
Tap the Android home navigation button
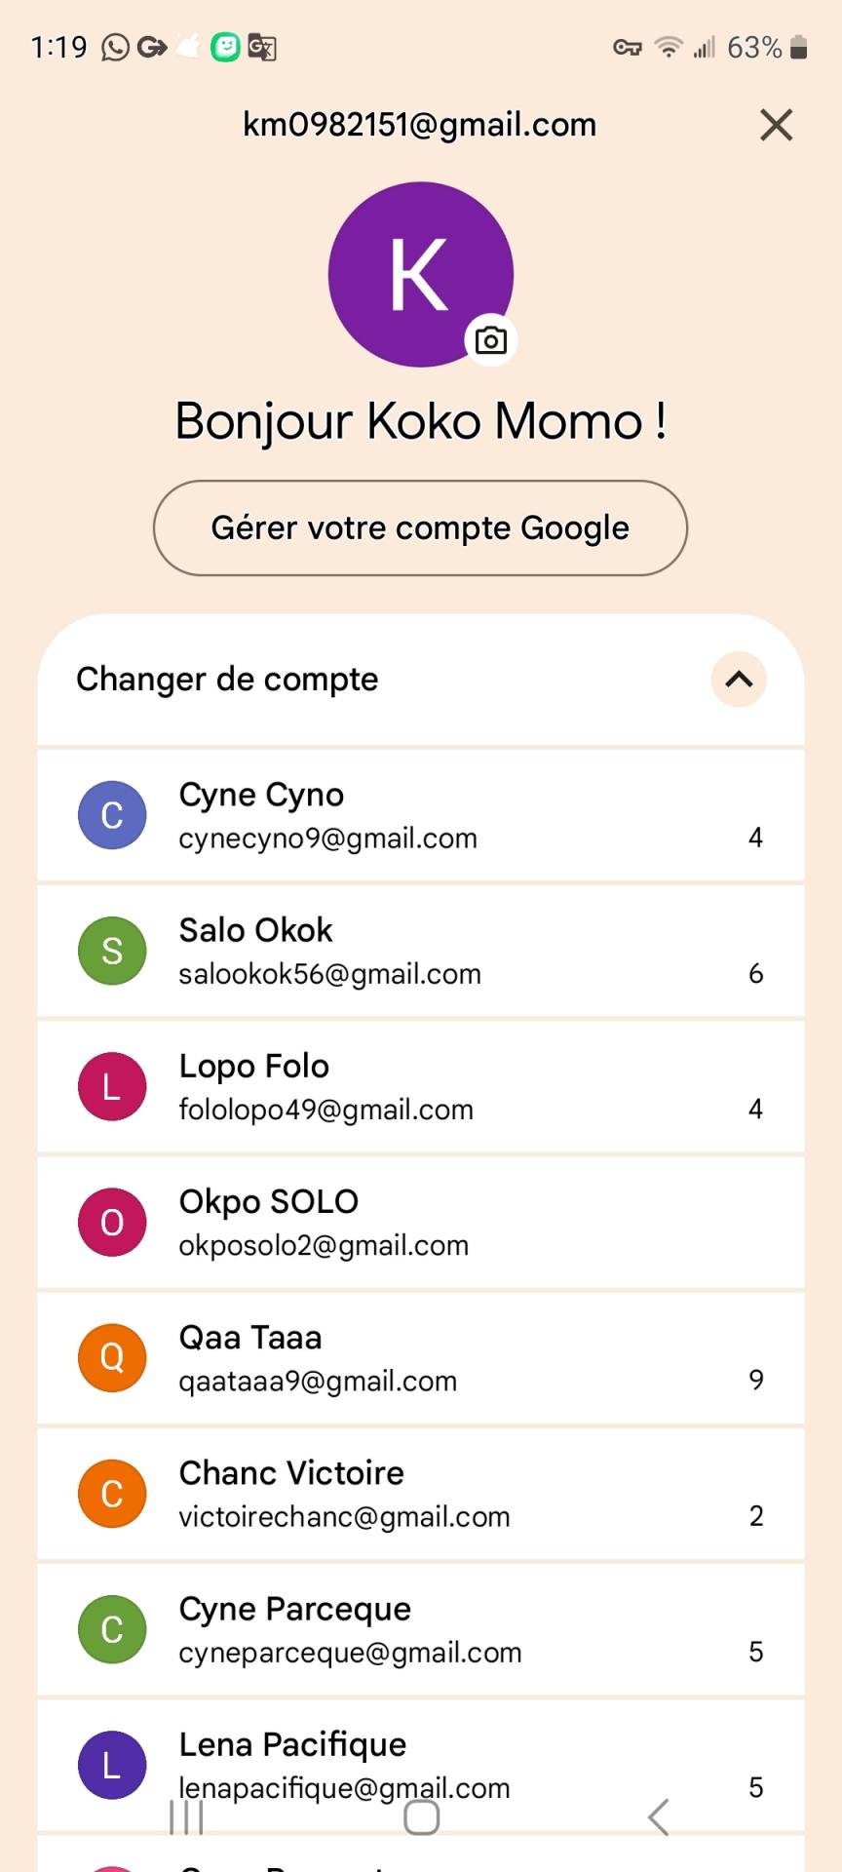pyautogui.click(x=421, y=1816)
